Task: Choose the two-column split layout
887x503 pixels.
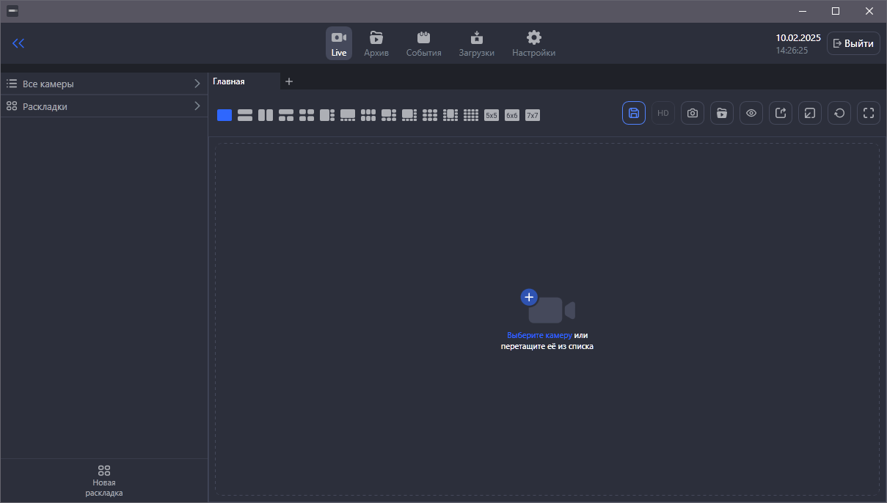Action: (x=266, y=115)
